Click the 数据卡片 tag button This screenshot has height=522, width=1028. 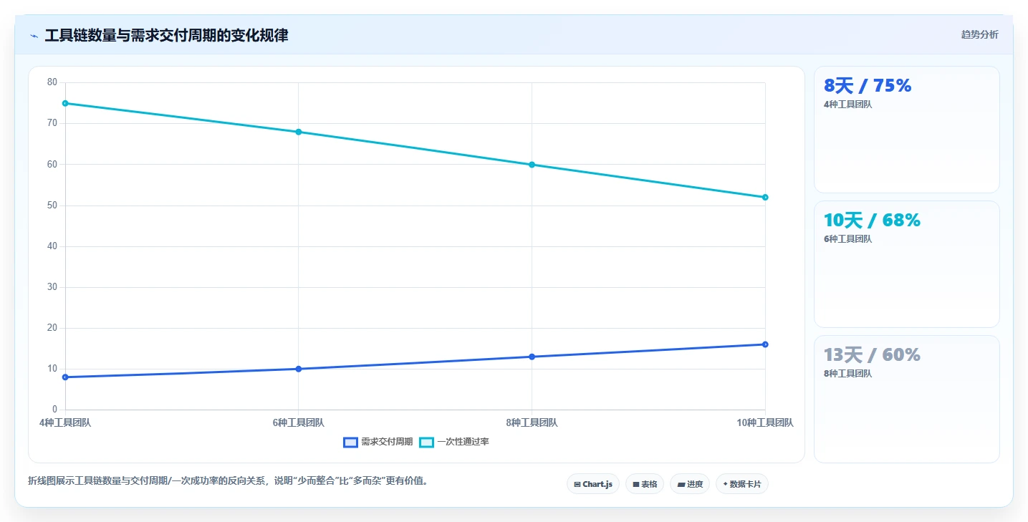click(741, 484)
